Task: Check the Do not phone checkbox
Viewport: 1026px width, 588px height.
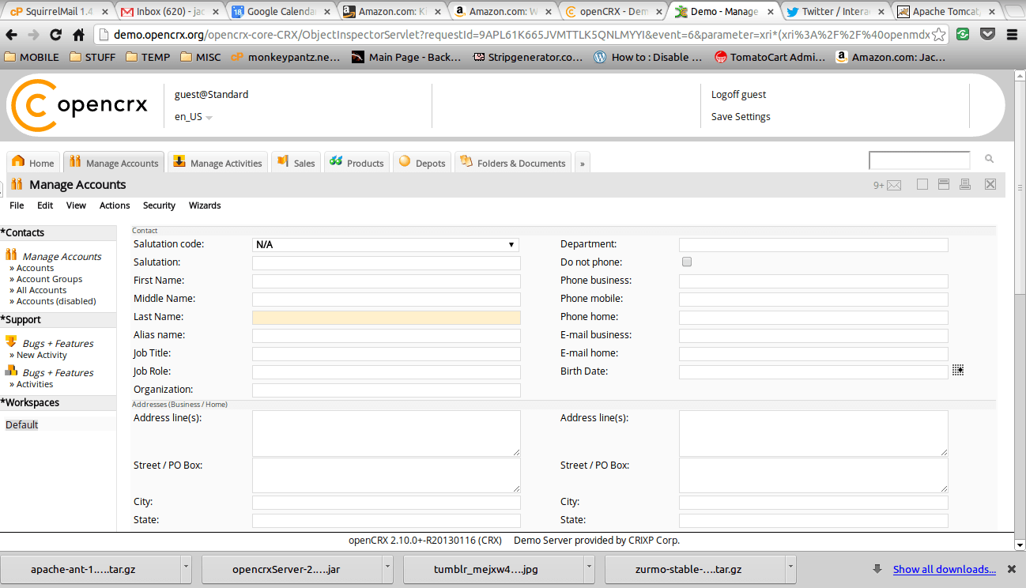Action: point(686,262)
